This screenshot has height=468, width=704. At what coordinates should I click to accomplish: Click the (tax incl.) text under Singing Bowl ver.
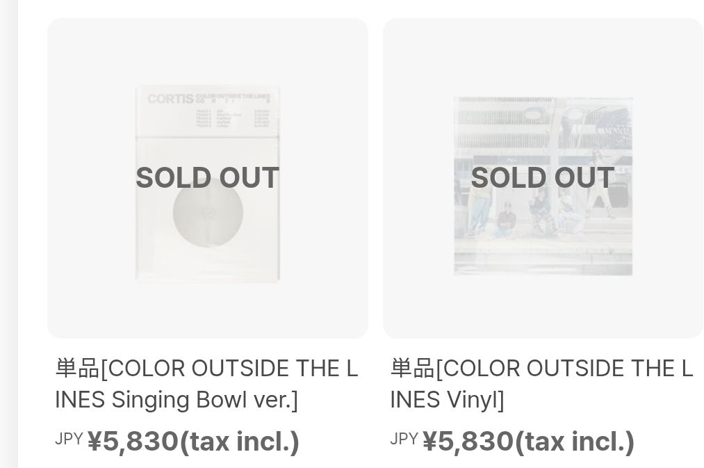tap(240, 442)
